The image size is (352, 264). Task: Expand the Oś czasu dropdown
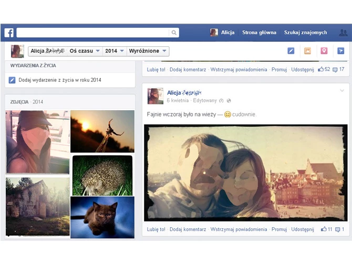click(x=85, y=51)
